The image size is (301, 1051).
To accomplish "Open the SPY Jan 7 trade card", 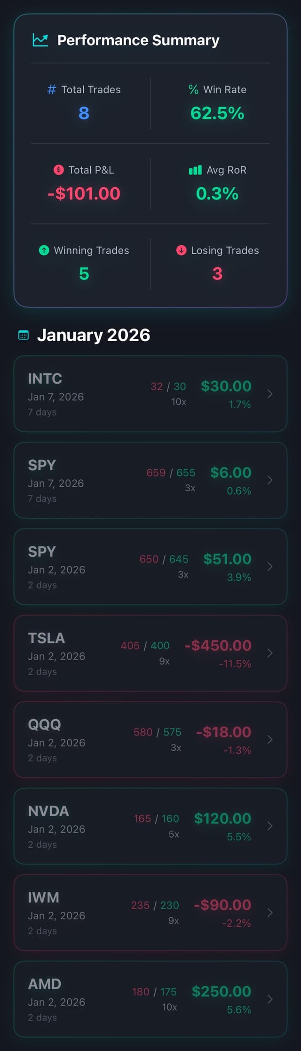I will (x=150, y=481).
